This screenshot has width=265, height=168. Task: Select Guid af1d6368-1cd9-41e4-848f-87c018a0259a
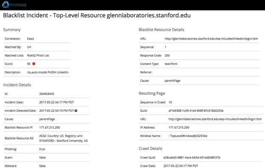[196, 111]
